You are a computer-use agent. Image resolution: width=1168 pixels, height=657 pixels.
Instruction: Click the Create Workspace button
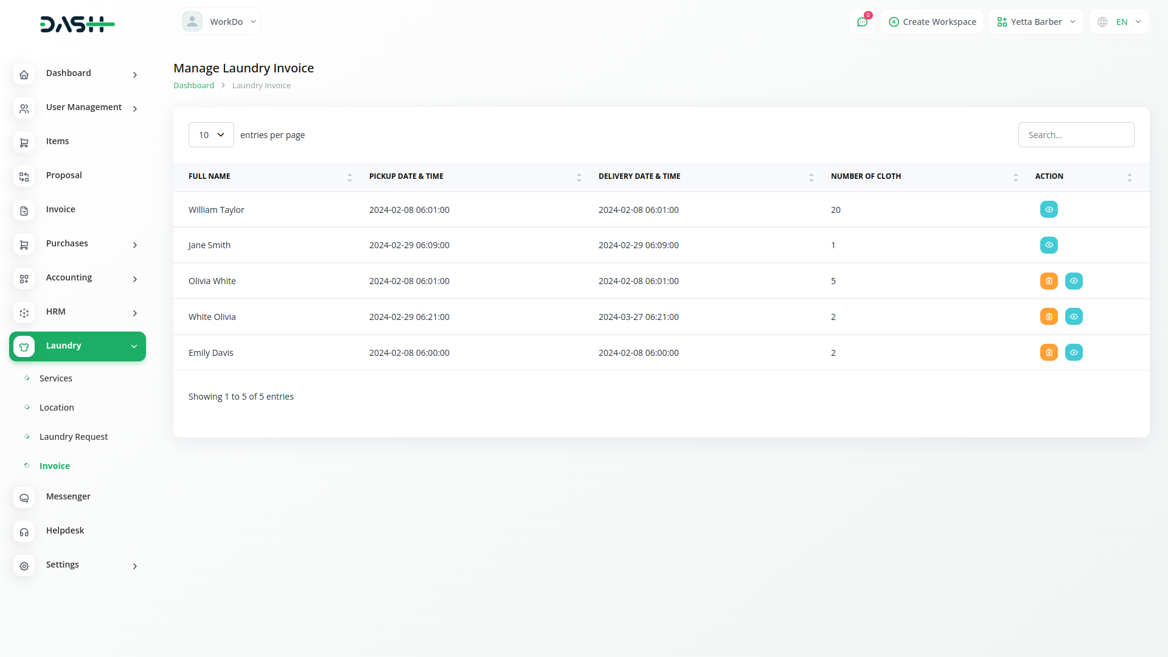(932, 22)
